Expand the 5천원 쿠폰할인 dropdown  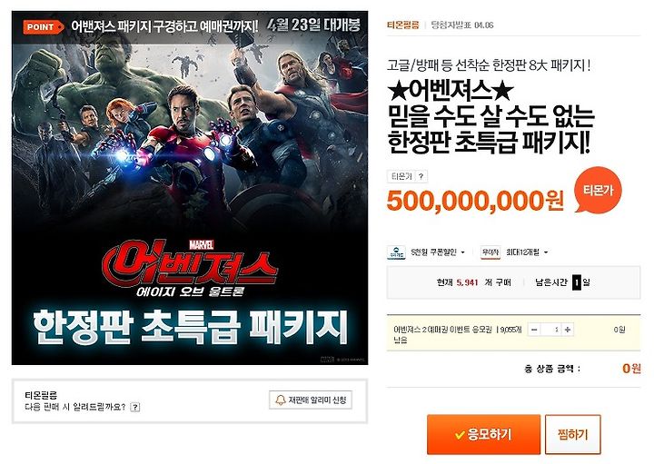[x=437, y=252]
